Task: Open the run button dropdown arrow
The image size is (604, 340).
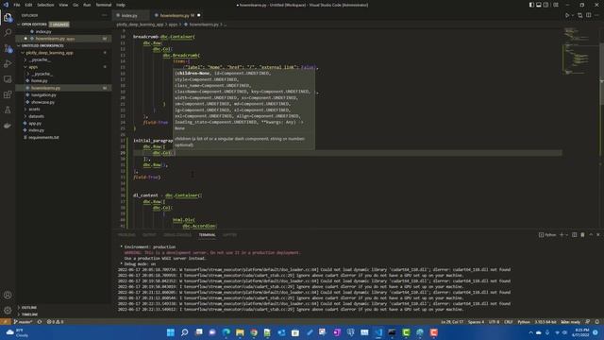Action: coord(573,15)
